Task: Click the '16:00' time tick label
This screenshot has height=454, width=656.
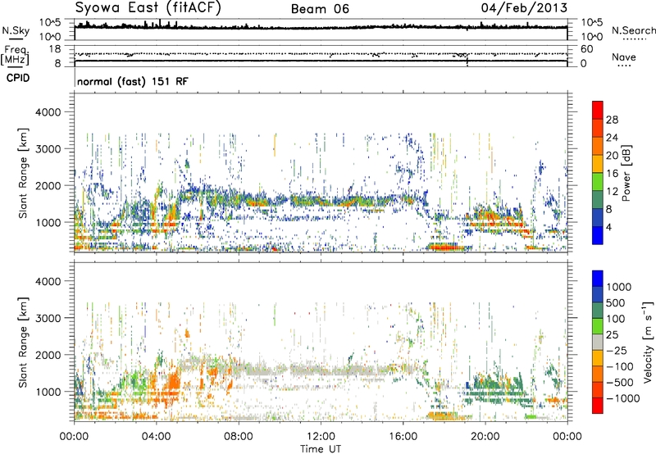Action: 403,437
